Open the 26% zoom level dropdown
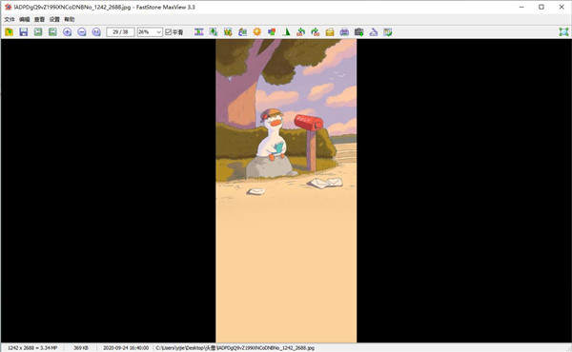The image size is (572, 352). coord(150,32)
